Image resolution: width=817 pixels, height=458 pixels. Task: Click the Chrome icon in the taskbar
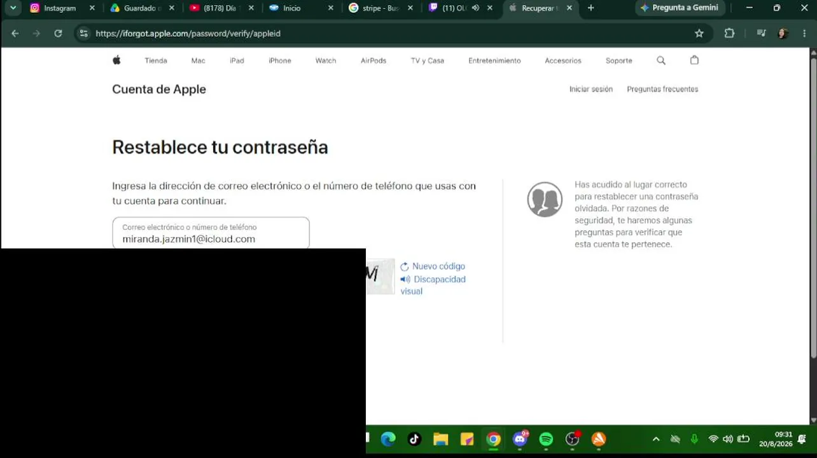coord(493,439)
